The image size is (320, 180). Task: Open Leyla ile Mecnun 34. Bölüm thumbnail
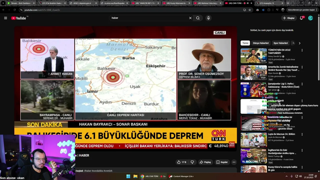click(x=253, y=139)
